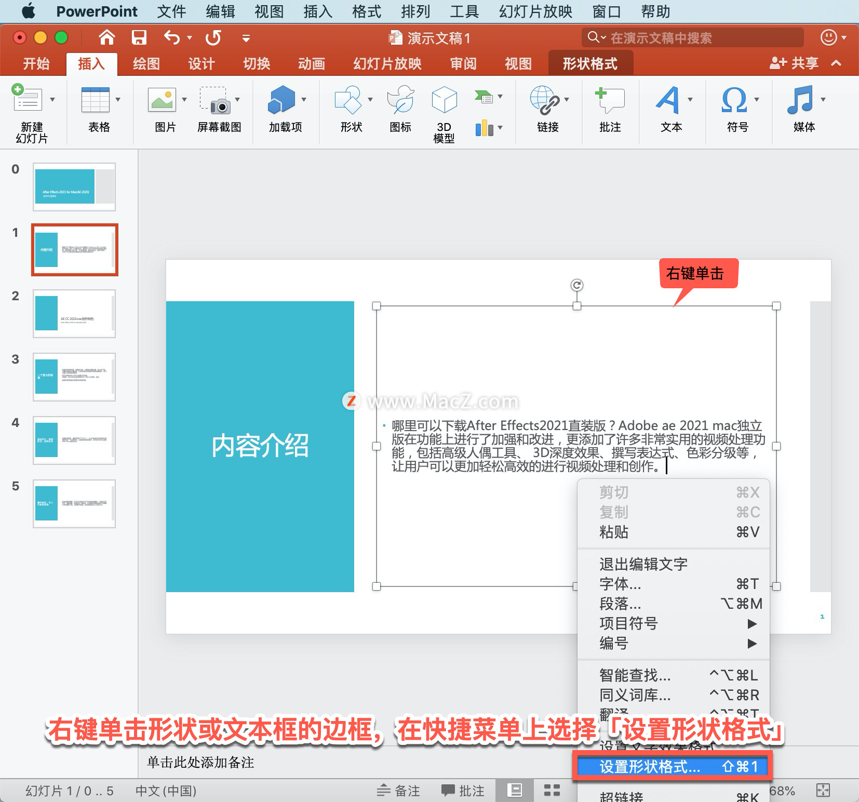This screenshot has width=859, height=802.
Task: Switch to the Home (开始) ribbon tab
Action: pyautogui.click(x=36, y=64)
